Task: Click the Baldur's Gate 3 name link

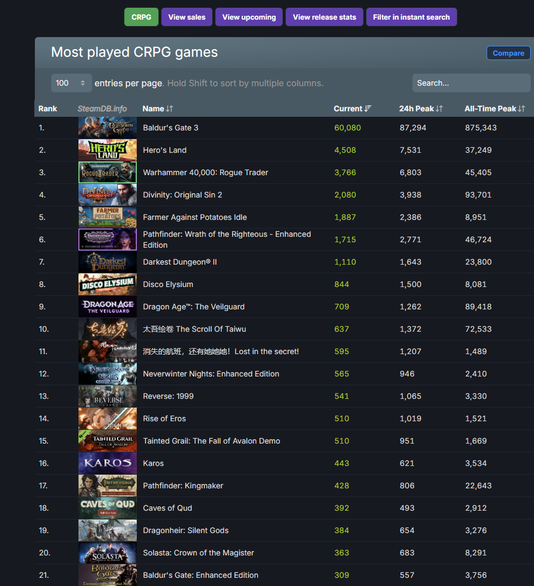Action: coord(171,128)
